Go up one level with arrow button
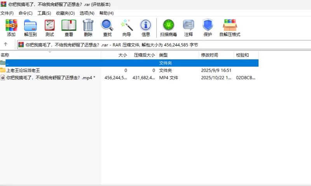311x186 pixels. (6, 45)
